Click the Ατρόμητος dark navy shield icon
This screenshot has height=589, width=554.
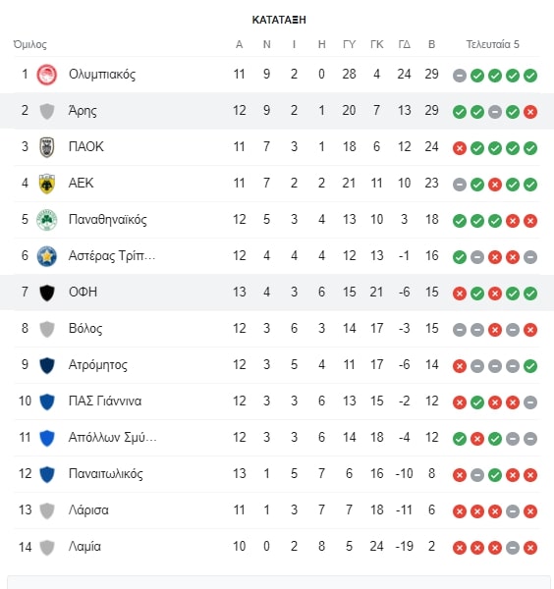[47, 365]
